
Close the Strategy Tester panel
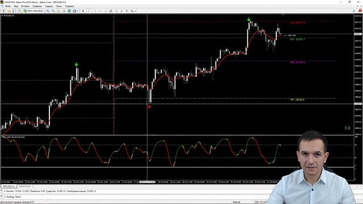[1, 197]
